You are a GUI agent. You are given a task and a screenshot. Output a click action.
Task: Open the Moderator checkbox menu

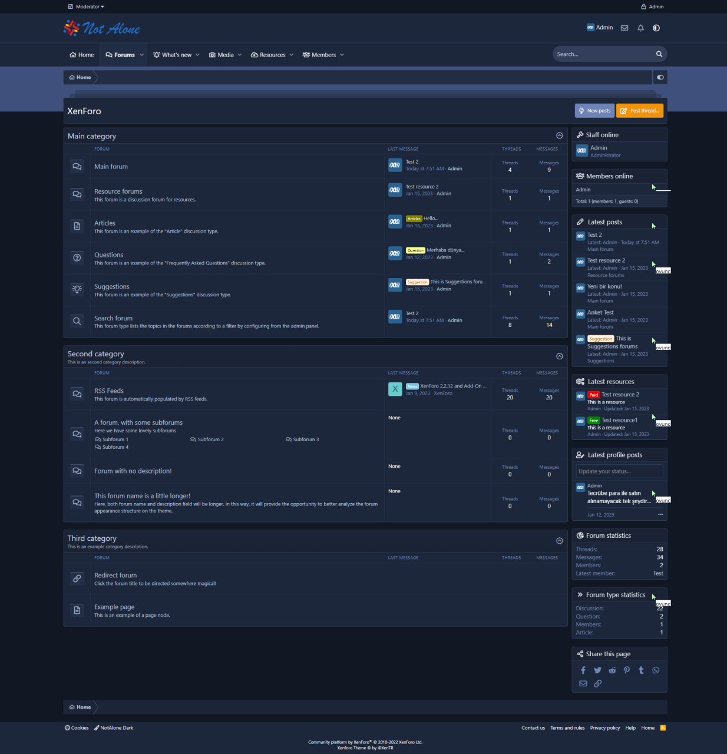pos(87,6)
